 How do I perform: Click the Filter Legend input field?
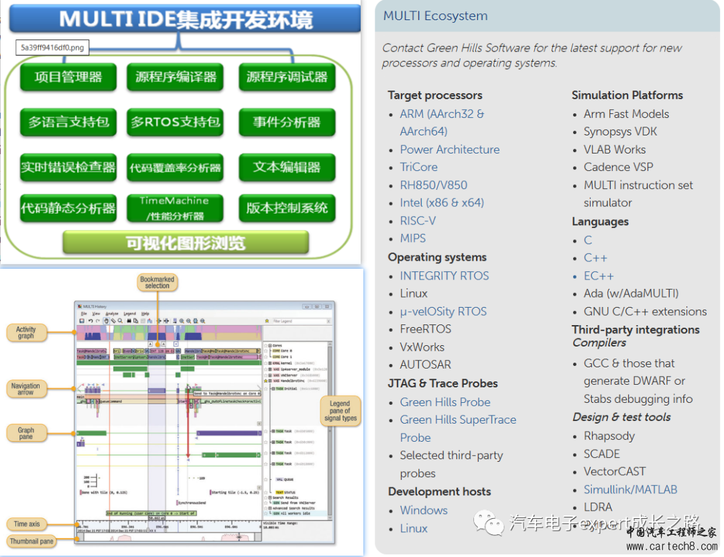coord(299,321)
